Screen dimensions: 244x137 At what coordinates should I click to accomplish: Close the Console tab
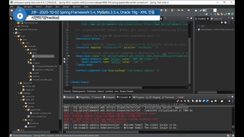pyautogui.click(x=130, y=97)
